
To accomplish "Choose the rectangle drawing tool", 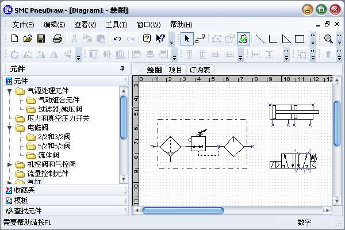I will (299, 39).
